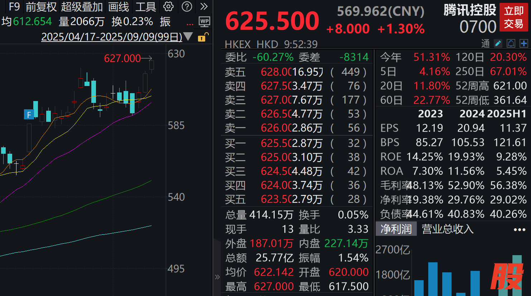
Task: Click the red three-dot indicator icon
Action: (190, 24)
